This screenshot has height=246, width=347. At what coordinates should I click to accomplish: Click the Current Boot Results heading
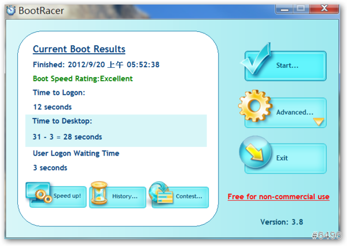[79, 49]
